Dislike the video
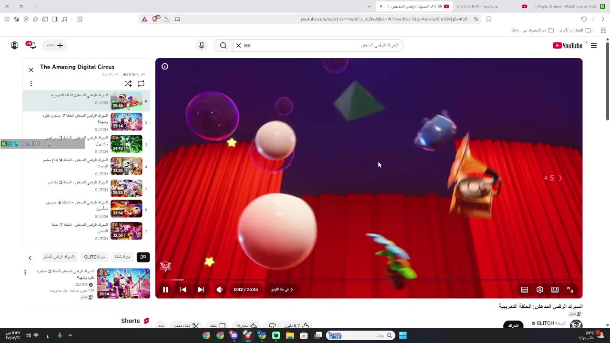Screen dimensions: 610x343 [273, 326]
